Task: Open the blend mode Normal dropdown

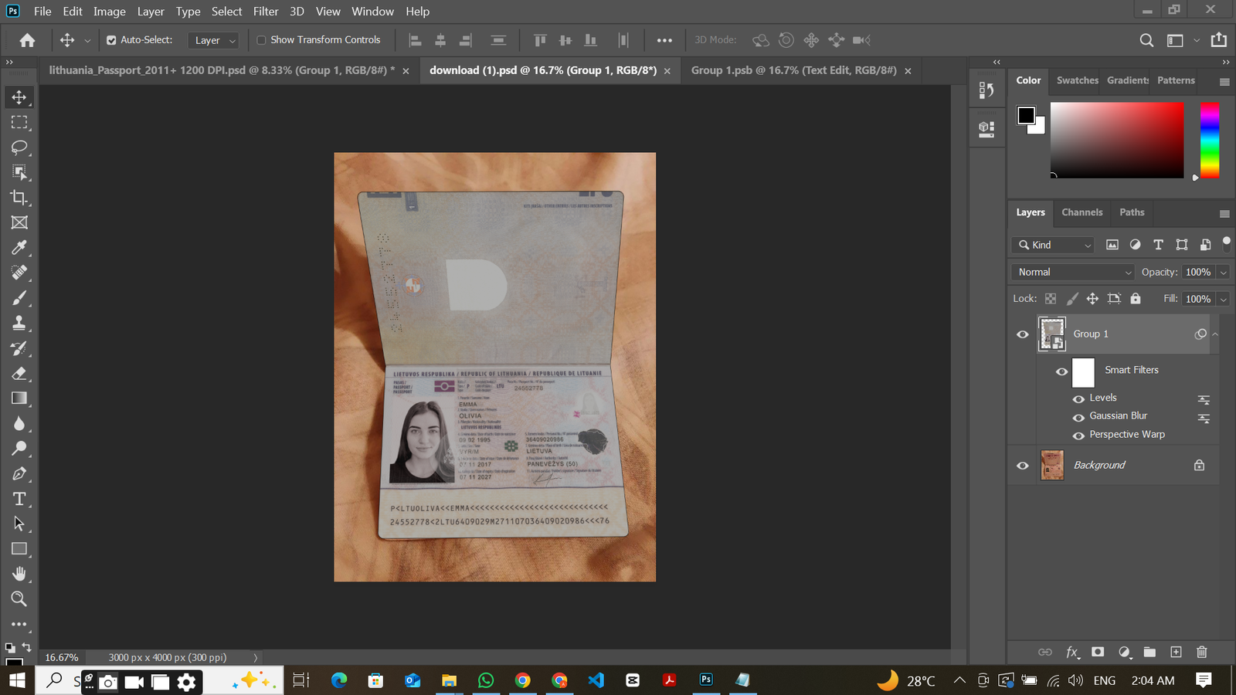Action: click(1073, 272)
